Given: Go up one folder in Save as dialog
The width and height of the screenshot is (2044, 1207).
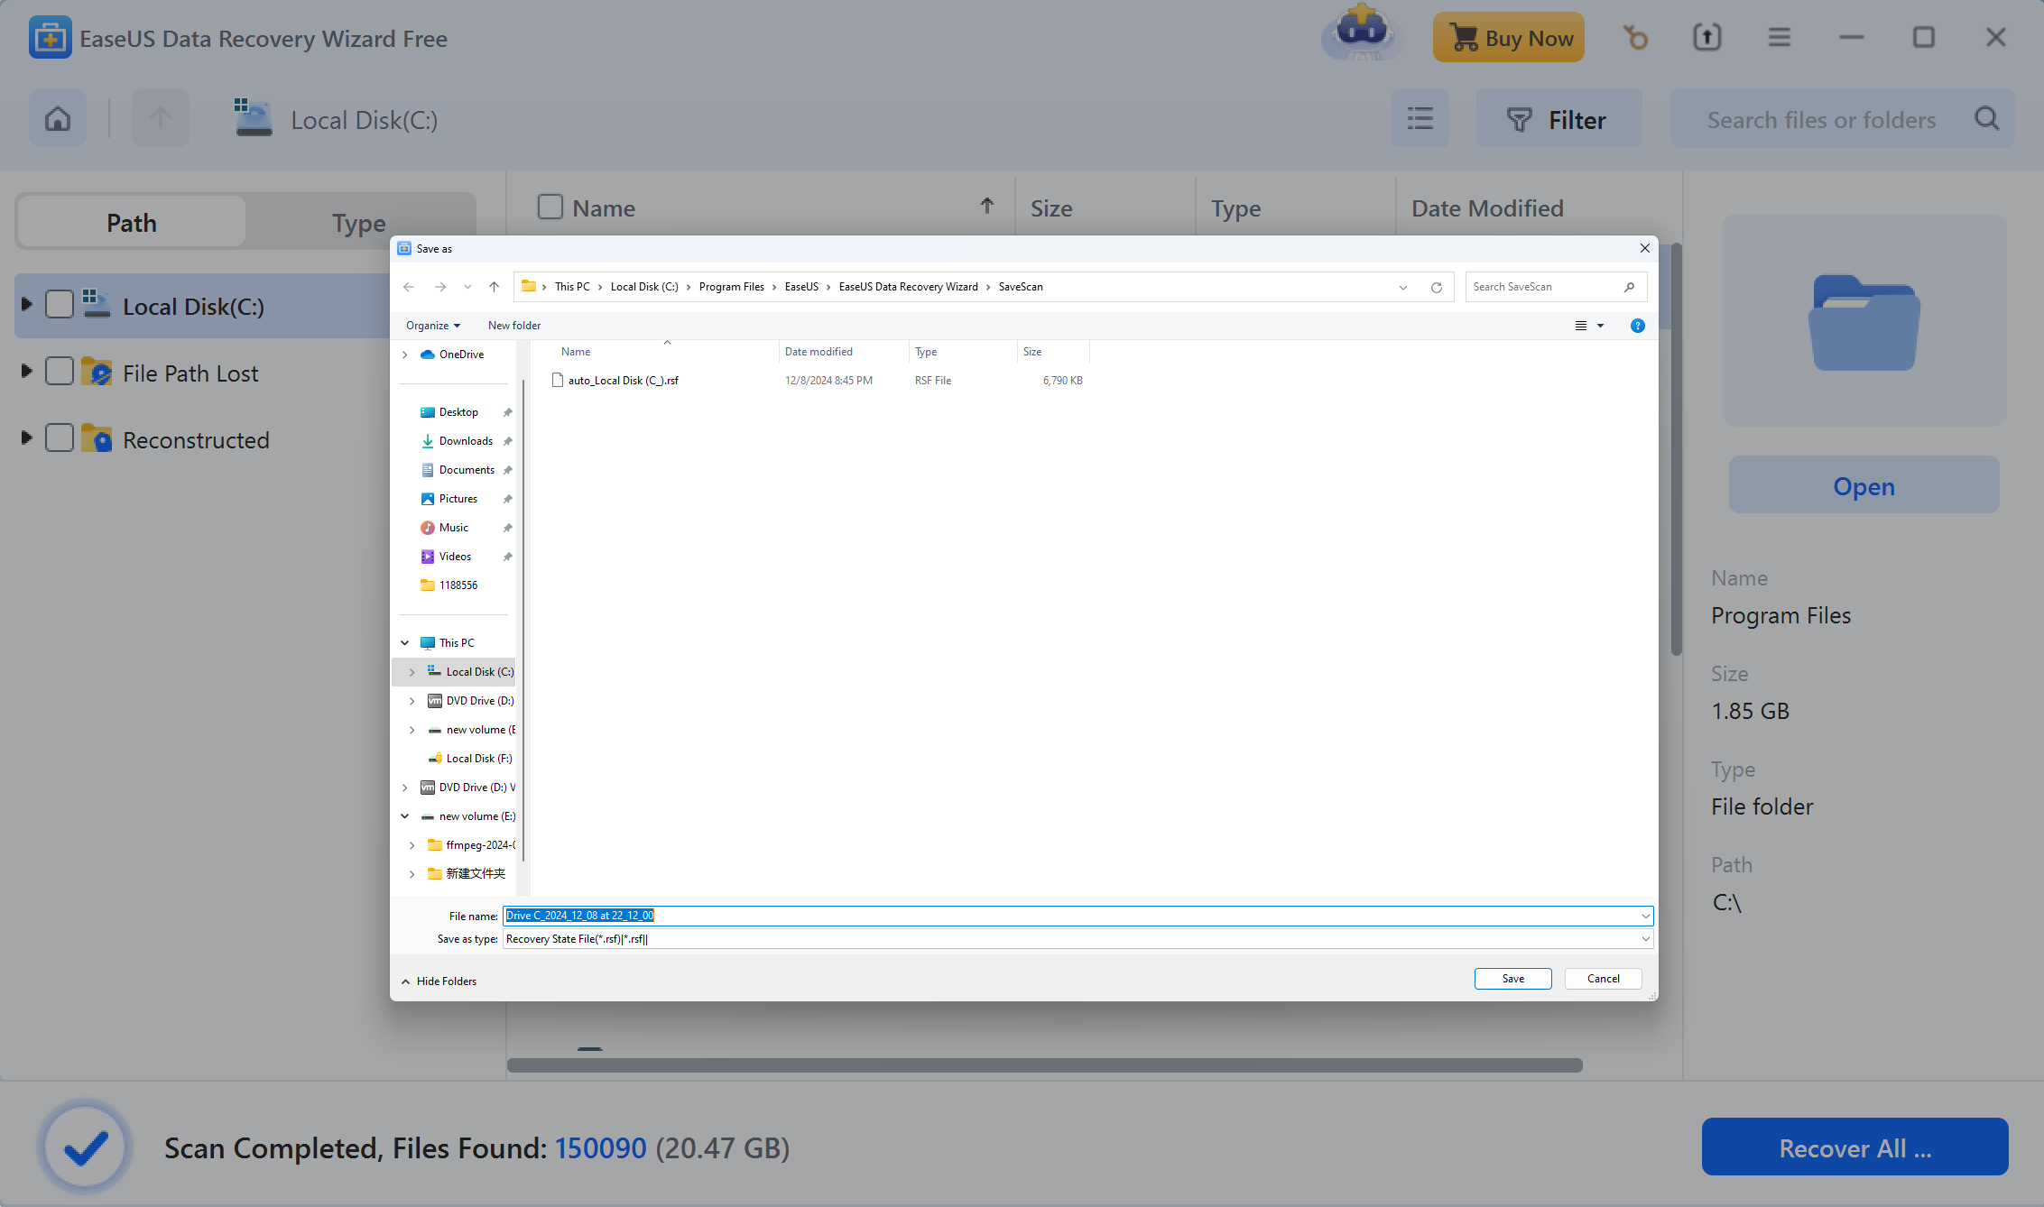Looking at the screenshot, I should pos(494,287).
